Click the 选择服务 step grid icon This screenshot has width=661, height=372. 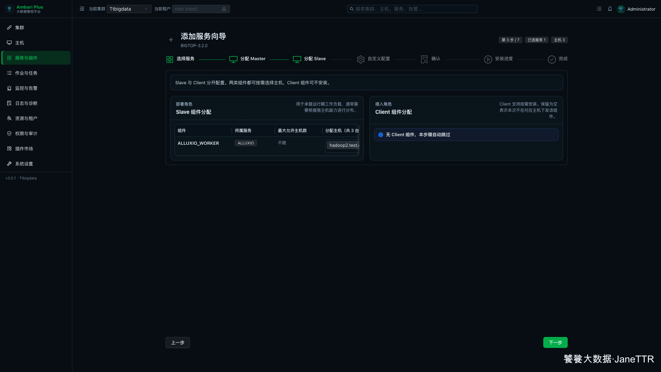170,59
